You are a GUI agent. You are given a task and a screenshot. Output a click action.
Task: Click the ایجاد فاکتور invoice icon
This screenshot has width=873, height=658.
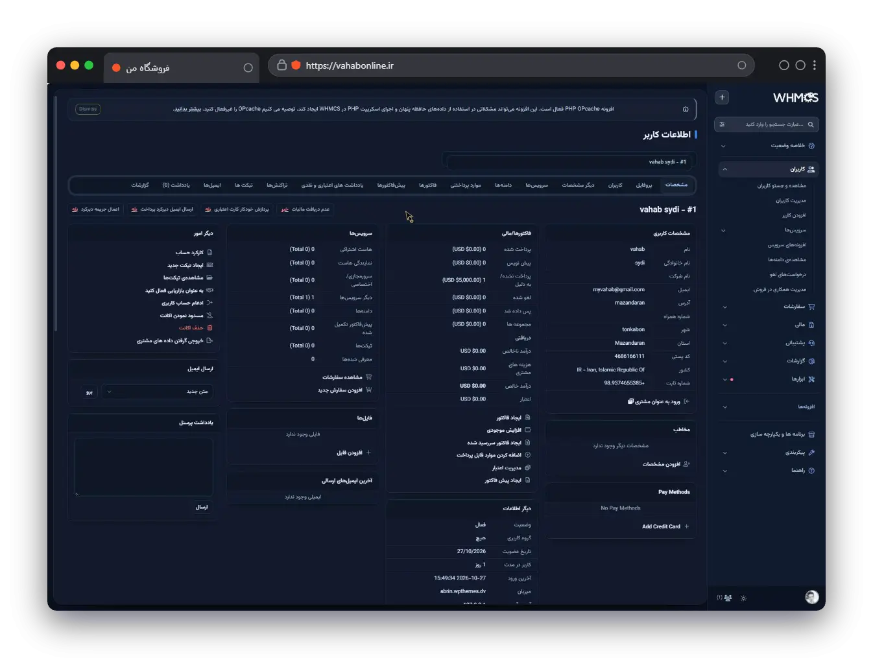[x=527, y=417]
